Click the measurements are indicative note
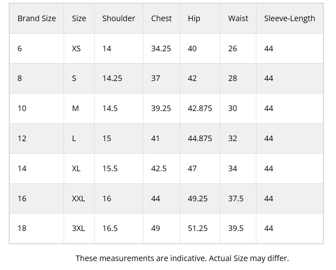The image size is (336, 270). 182,258
